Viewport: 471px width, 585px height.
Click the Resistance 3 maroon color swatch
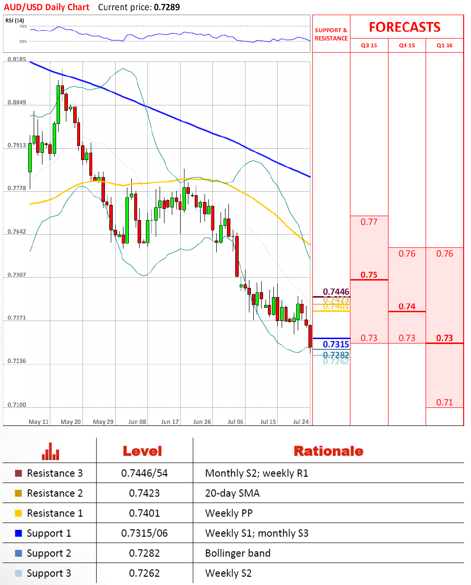point(18,473)
